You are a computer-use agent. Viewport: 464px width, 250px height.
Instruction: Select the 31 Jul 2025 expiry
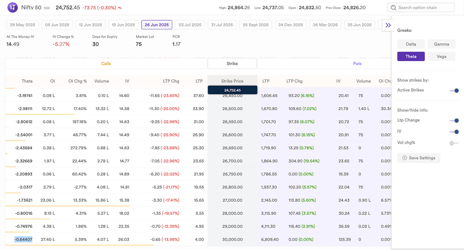coord(222,25)
